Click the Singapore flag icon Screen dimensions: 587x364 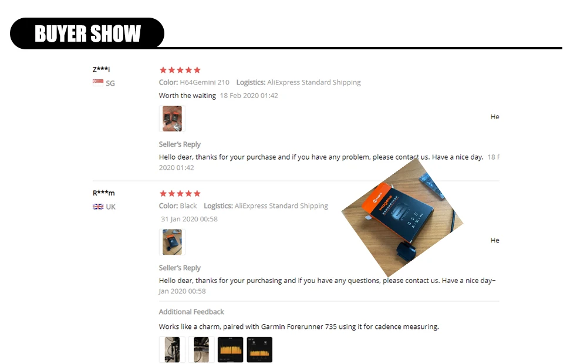click(x=98, y=83)
